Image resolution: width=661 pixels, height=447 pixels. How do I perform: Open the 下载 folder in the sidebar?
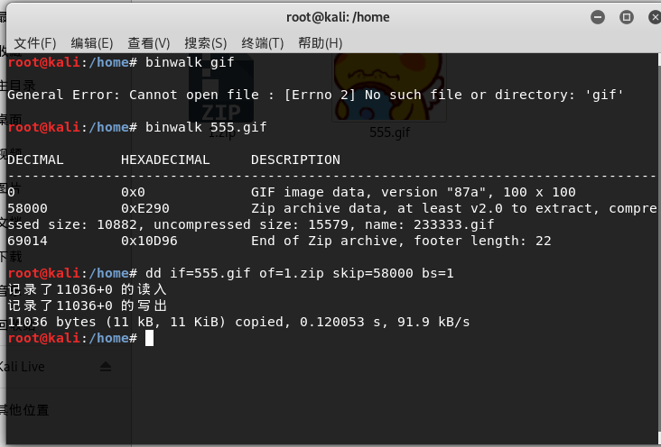(11, 257)
